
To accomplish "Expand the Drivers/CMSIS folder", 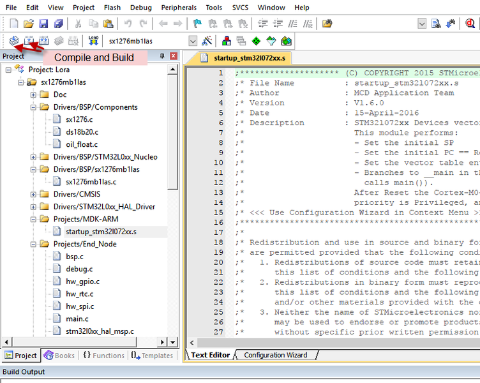I will (33, 195).
